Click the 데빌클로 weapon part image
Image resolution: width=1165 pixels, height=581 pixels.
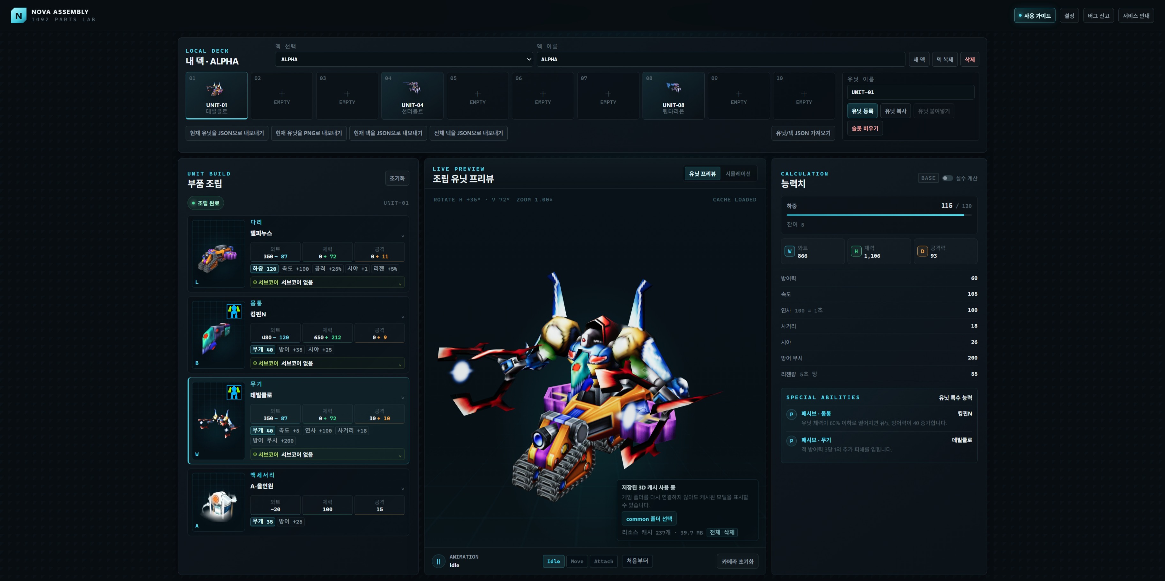[x=219, y=421]
